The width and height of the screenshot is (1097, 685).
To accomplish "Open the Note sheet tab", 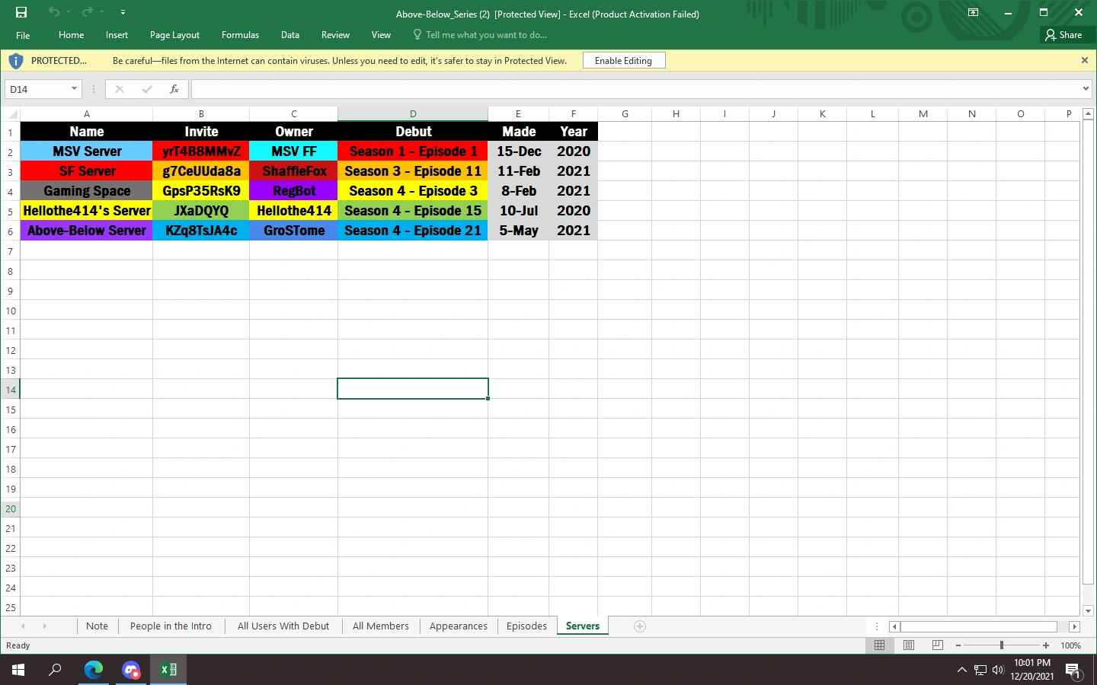I will click(x=97, y=626).
